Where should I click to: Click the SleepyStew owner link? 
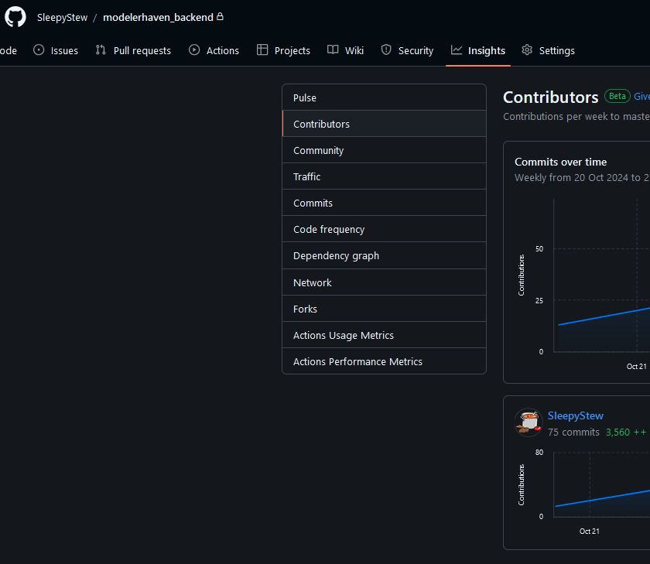point(62,17)
